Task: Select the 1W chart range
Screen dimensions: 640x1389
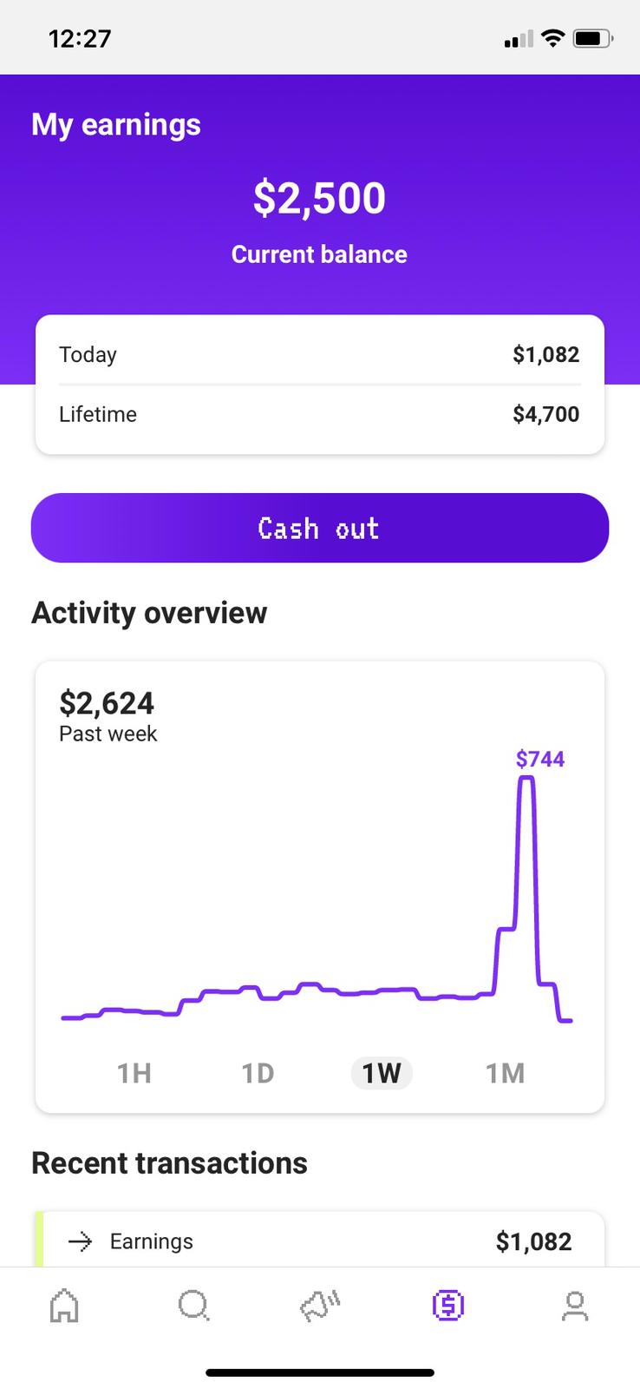Action: pos(382,1073)
